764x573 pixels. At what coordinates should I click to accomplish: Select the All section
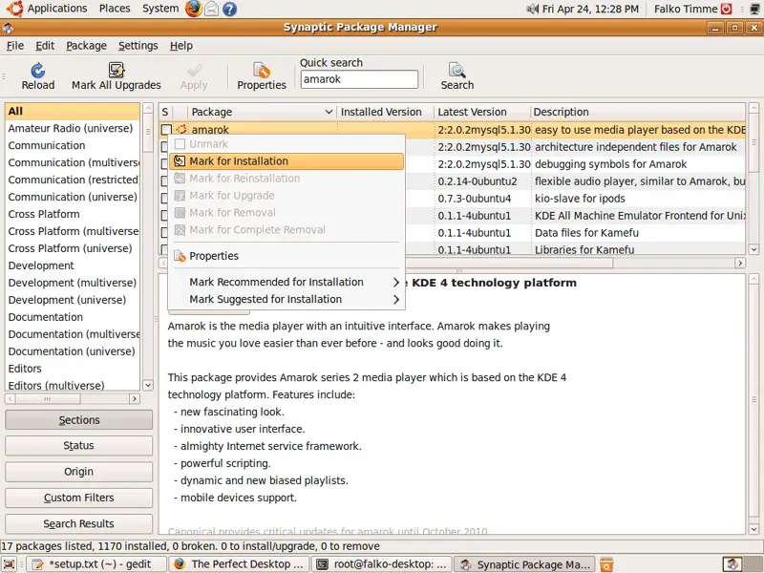pos(73,111)
